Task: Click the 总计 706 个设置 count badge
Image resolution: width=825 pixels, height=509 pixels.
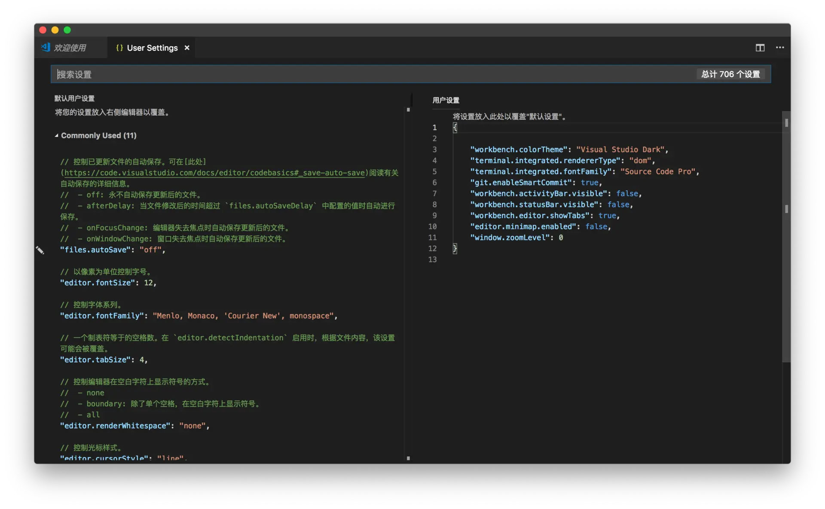Action: point(730,74)
